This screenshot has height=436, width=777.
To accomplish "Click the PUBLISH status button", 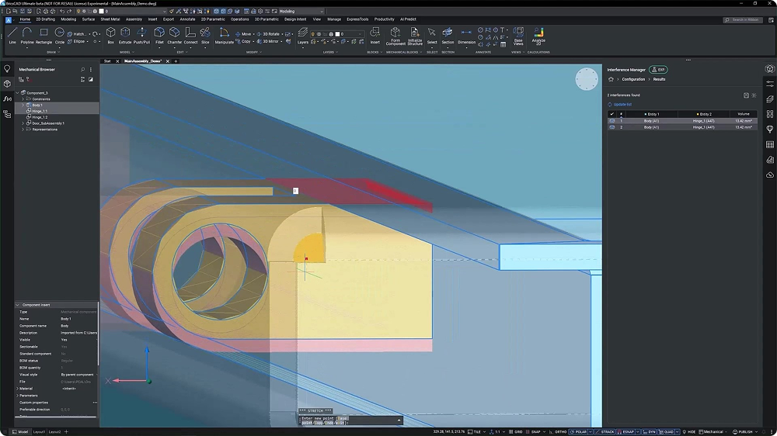I will pos(743,431).
